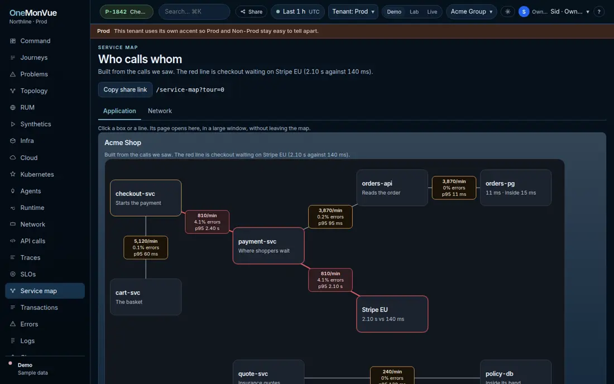
Task: Click the Runtime sidebar icon
Action: click(x=12, y=208)
